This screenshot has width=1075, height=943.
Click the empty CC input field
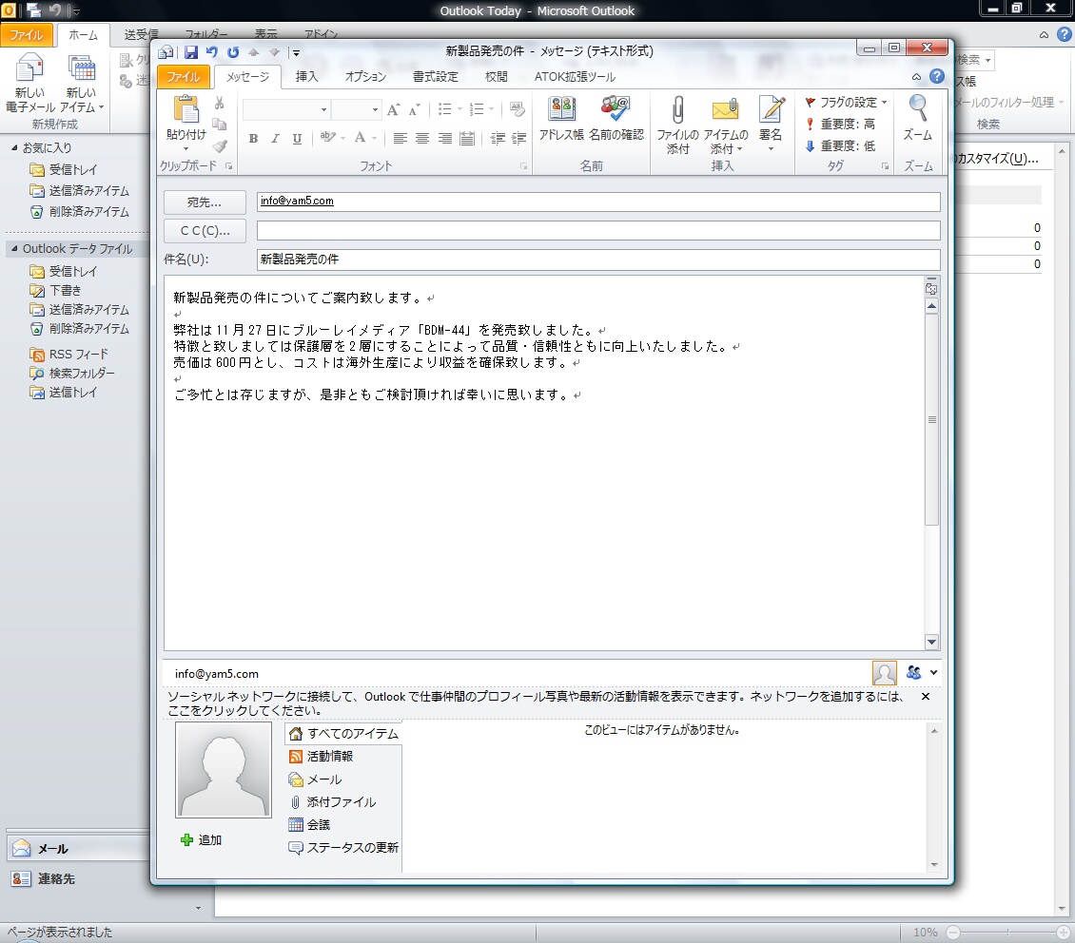pos(597,231)
